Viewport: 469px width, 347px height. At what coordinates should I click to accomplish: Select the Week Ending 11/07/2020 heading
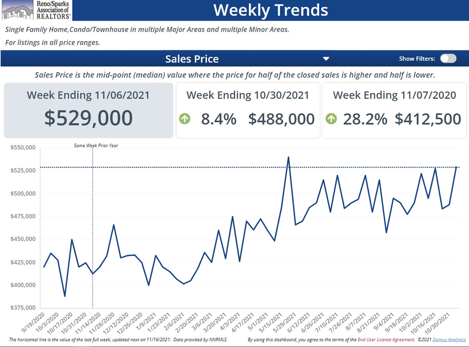(x=394, y=95)
